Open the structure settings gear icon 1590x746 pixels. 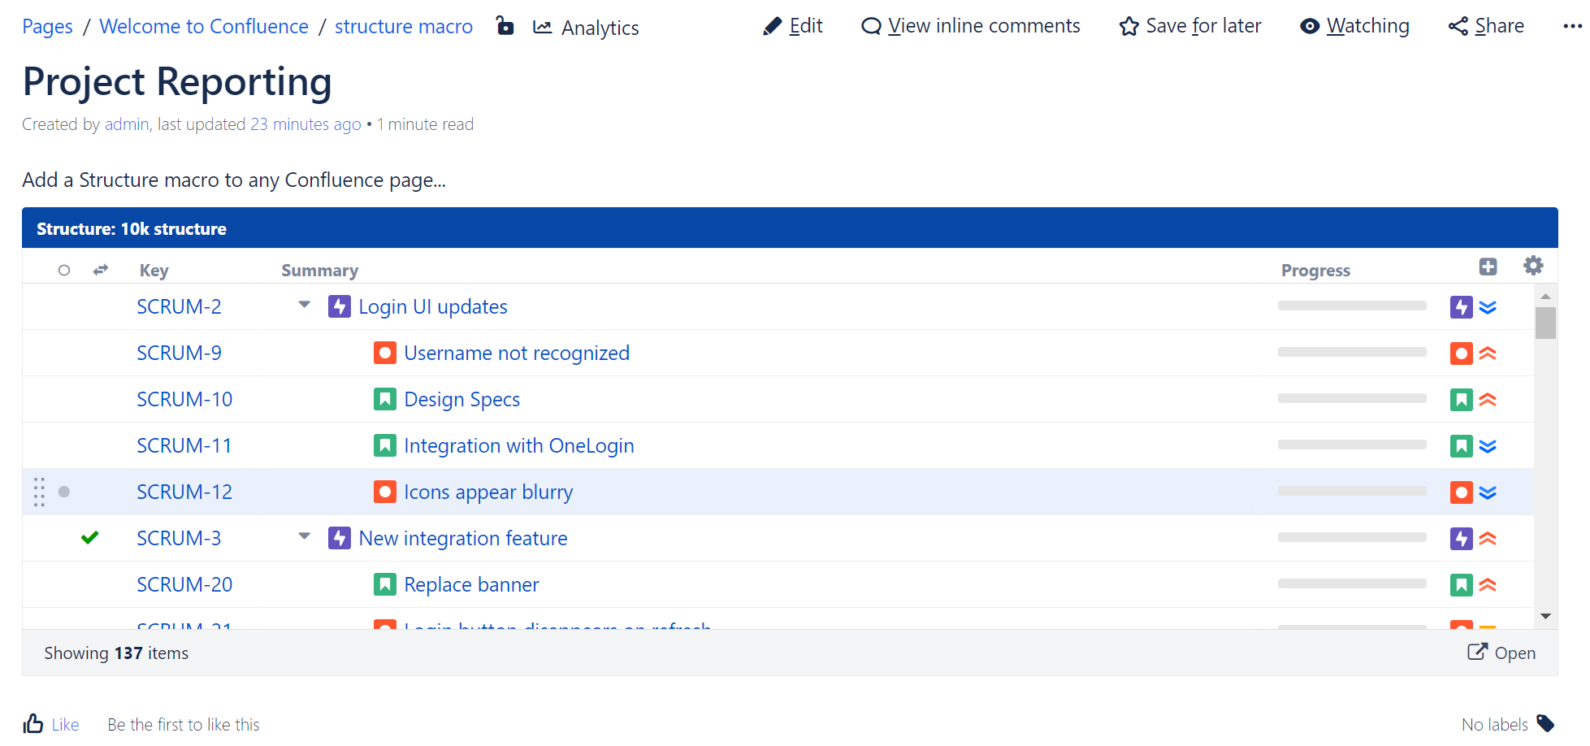click(x=1533, y=266)
